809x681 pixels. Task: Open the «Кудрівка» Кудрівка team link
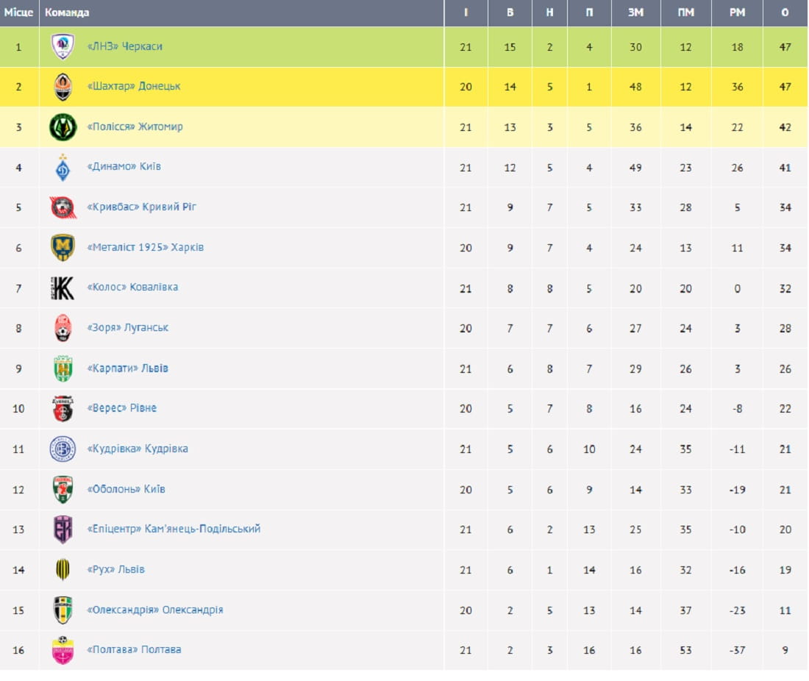click(137, 449)
